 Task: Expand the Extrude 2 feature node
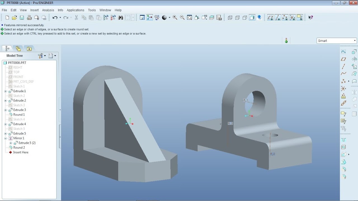pos(5,101)
